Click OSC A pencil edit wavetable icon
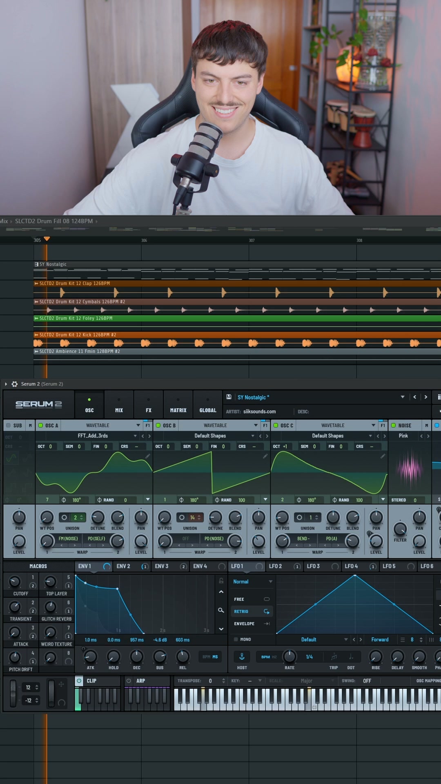Screen dimensions: 441x784 click(x=147, y=456)
